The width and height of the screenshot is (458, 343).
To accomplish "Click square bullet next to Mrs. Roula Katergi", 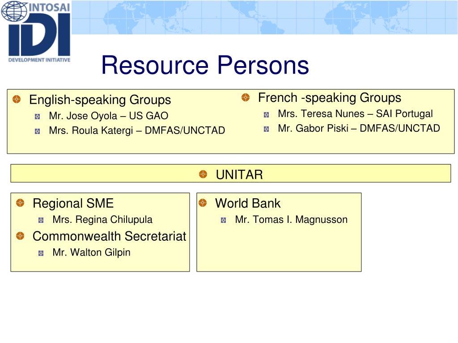I will 38,131.
